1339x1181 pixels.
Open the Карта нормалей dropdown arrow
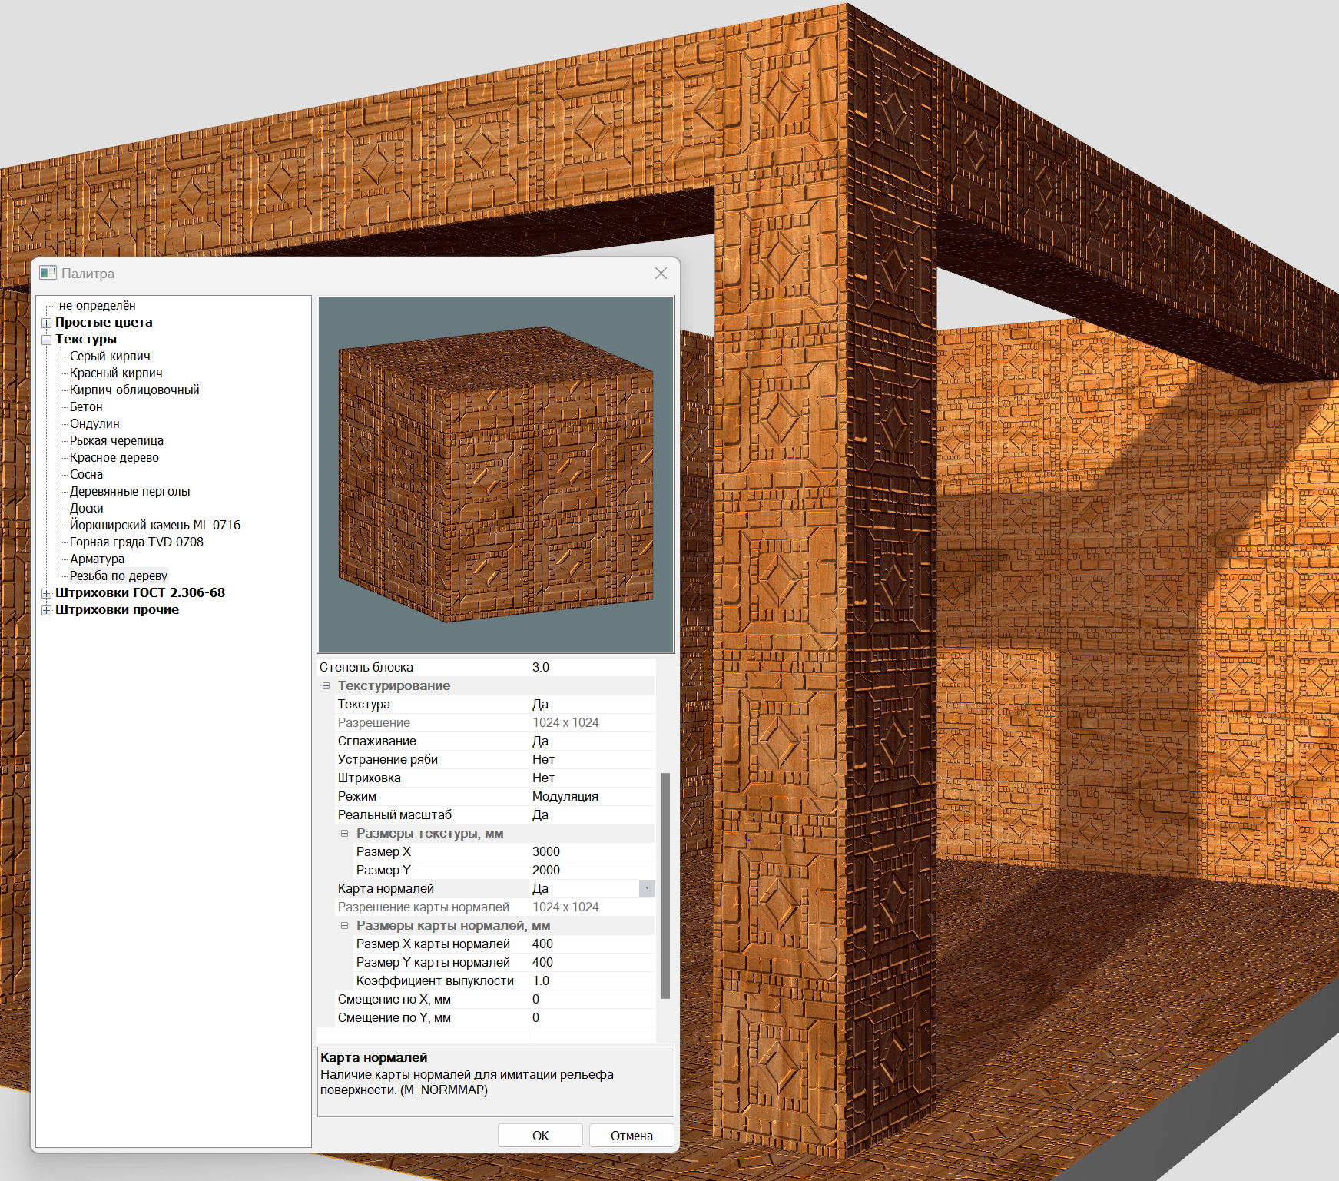pos(647,888)
